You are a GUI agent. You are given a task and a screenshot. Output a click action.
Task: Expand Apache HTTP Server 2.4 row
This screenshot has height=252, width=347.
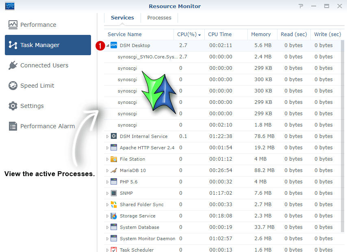pyautogui.click(x=107, y=148)
